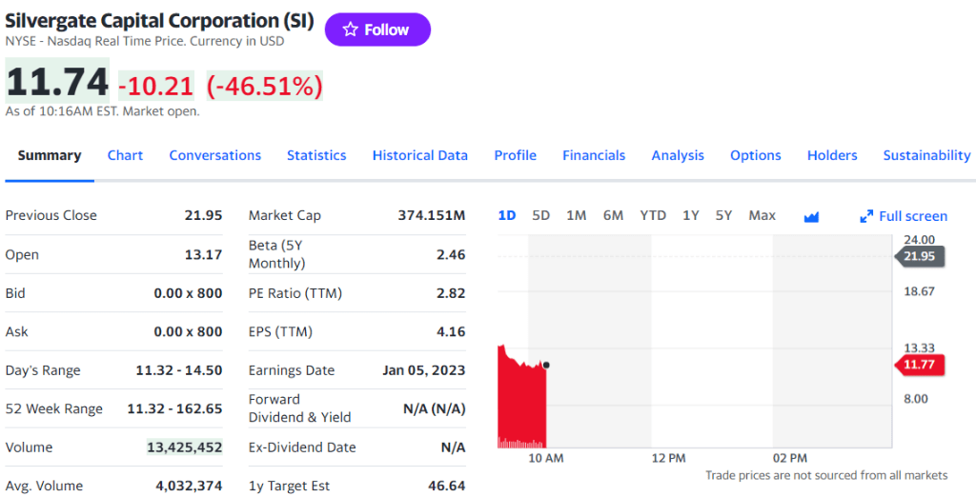Click the Market Cap value 374.151M
Viewport: 976px width, 497px height.
coord(432,215)
